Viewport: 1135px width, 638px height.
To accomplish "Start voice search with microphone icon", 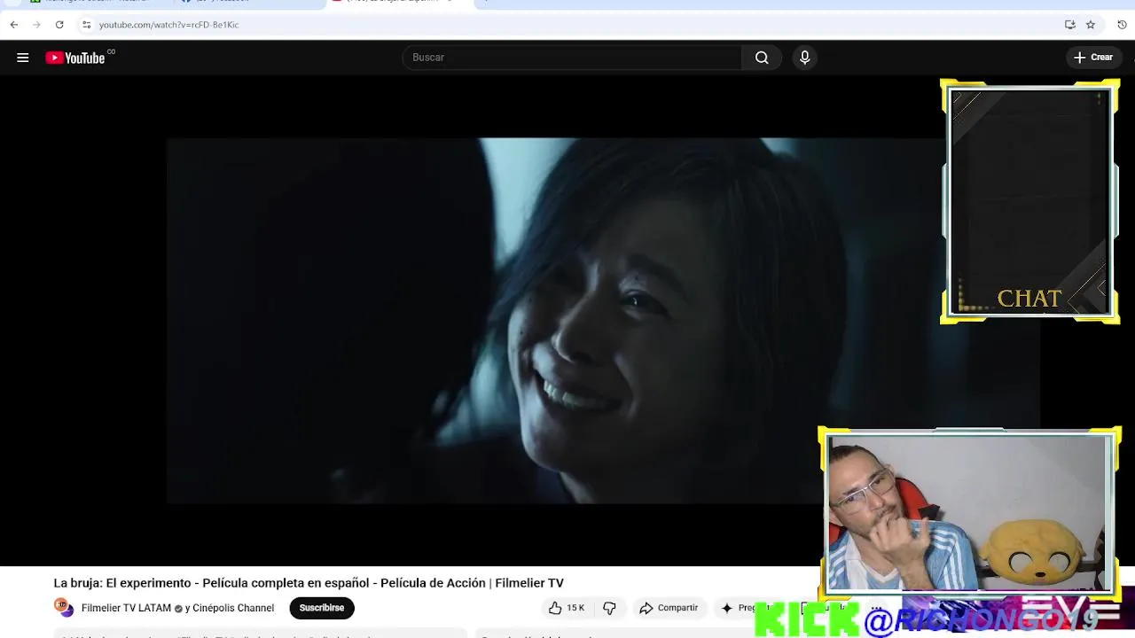I will click(x=804, y=58).
